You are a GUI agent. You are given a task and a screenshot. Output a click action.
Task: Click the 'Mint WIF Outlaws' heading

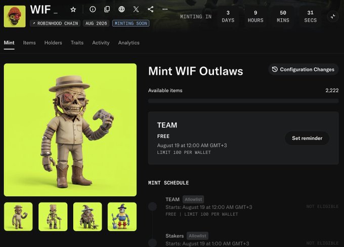click(x=195, y=71)
